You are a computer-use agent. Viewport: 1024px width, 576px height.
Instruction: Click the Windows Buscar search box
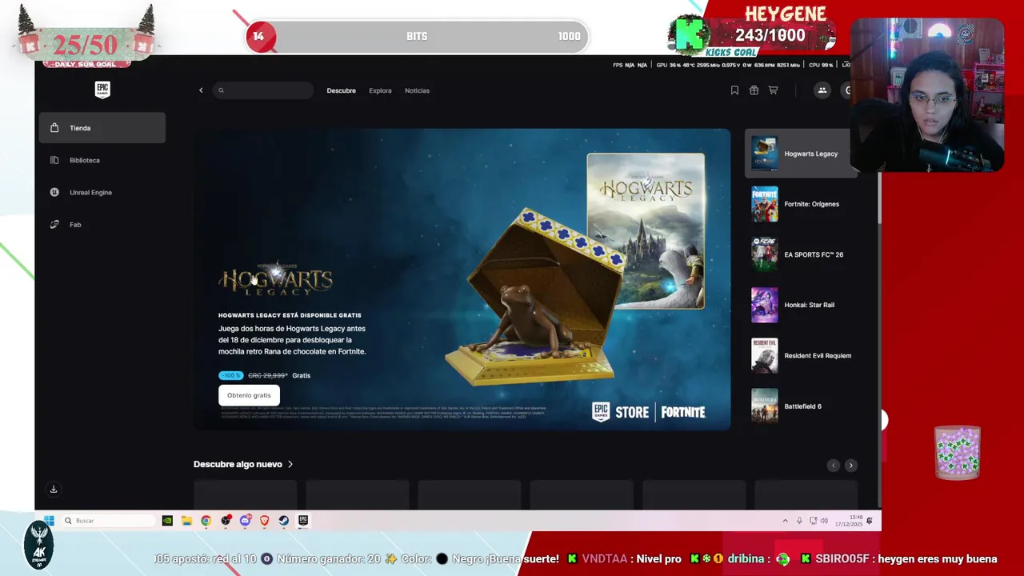tap(109, 521)
